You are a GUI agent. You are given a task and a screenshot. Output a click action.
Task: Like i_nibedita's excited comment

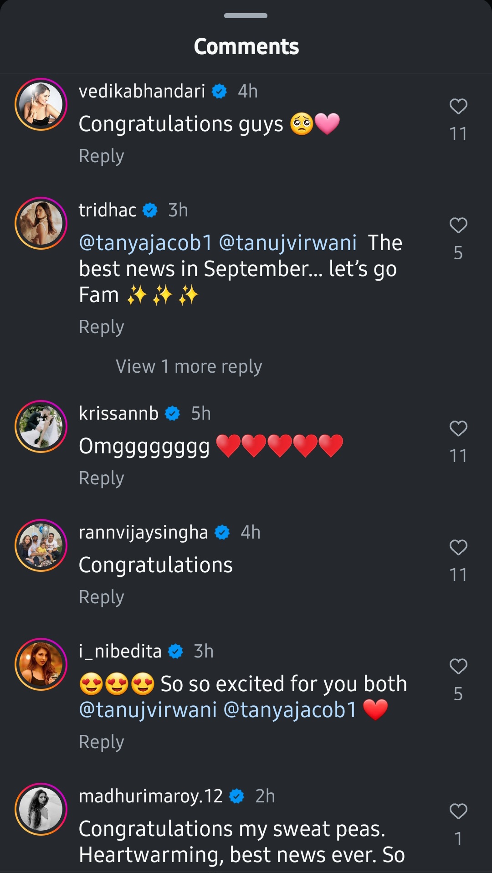pyautogui.click(x=458, y=666)
